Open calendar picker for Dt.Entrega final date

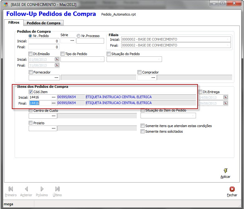(x=225, y=103)
